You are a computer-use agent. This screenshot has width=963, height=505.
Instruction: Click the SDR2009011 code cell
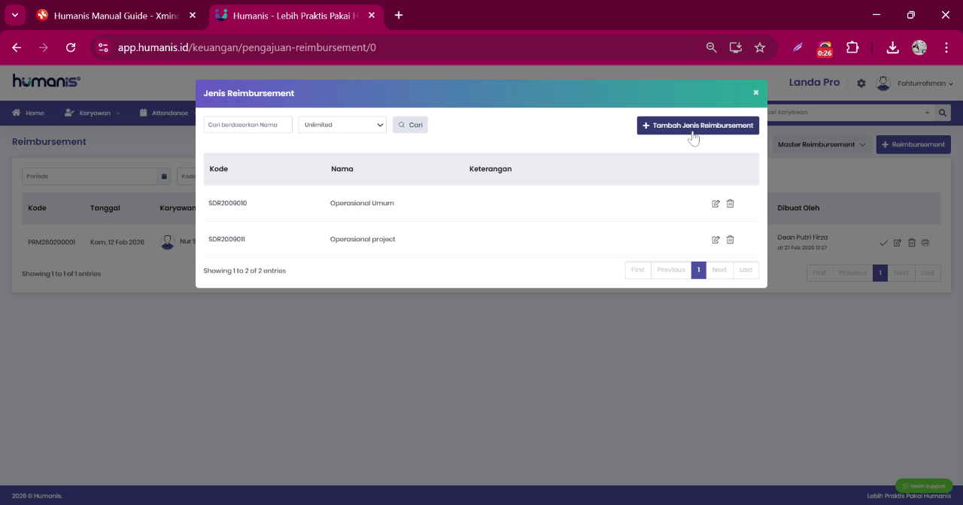(226, 239)
